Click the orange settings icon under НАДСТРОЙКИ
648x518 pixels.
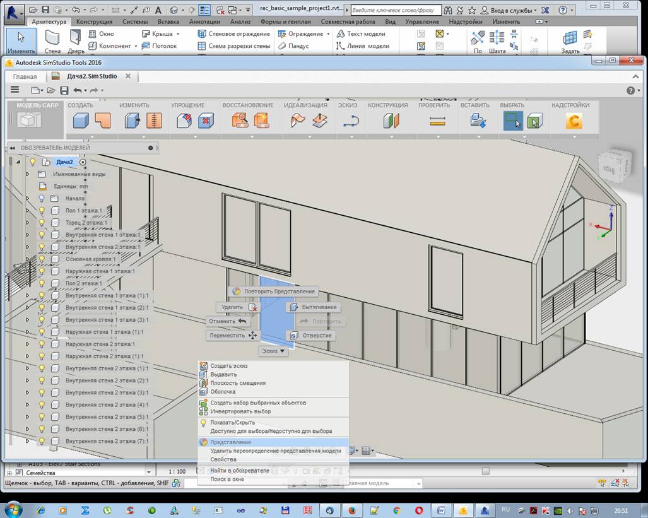(x=573, y=121)
